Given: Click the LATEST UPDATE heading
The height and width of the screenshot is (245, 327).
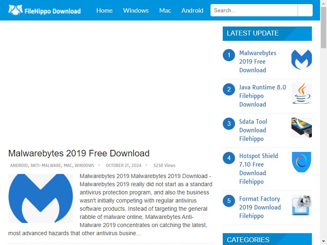Looking at the screenshot, I should tap(267, 33).
